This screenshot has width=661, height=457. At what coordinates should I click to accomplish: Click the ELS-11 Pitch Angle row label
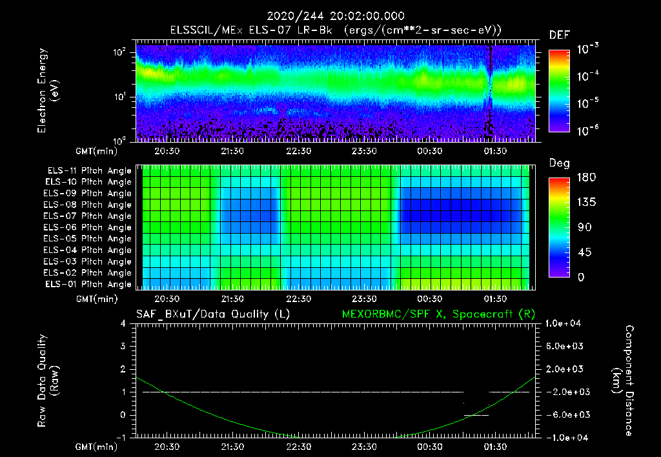click(89, 171)
